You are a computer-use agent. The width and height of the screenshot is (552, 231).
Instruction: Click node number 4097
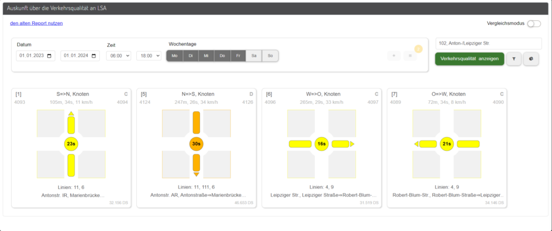373,102
